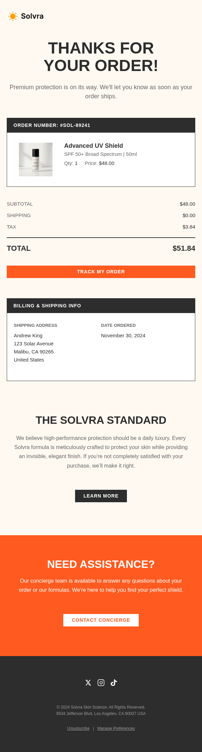Open the TikTok social icon
The height and width of the screenshot is (752, 202).
point(114,683)
